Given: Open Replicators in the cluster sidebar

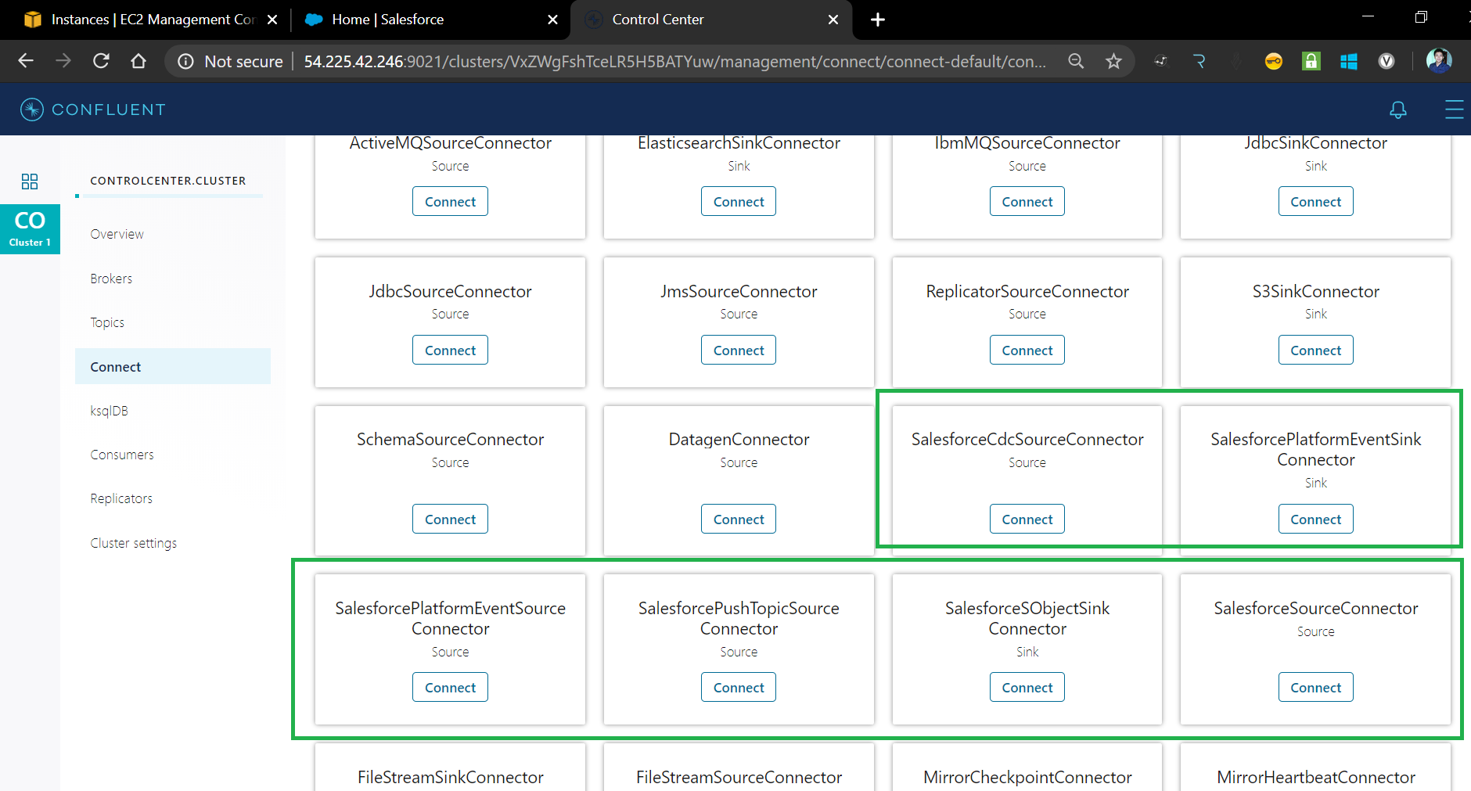Looking at the screenshot, I should 121,498.
